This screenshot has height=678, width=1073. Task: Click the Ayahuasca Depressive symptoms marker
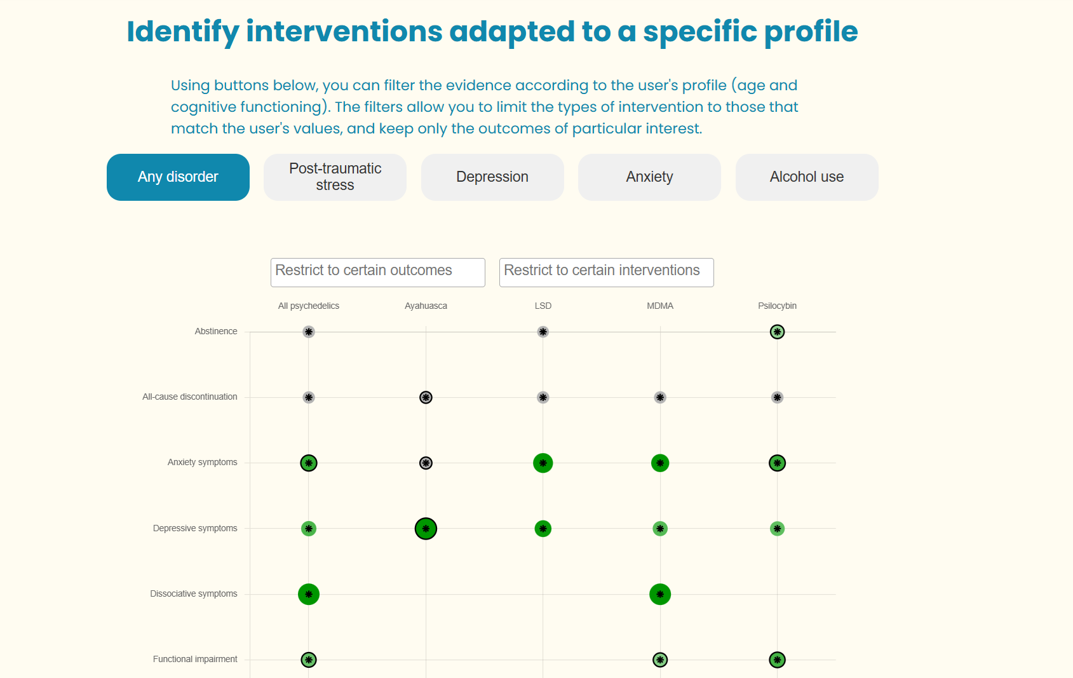click(x=426, y=529)
